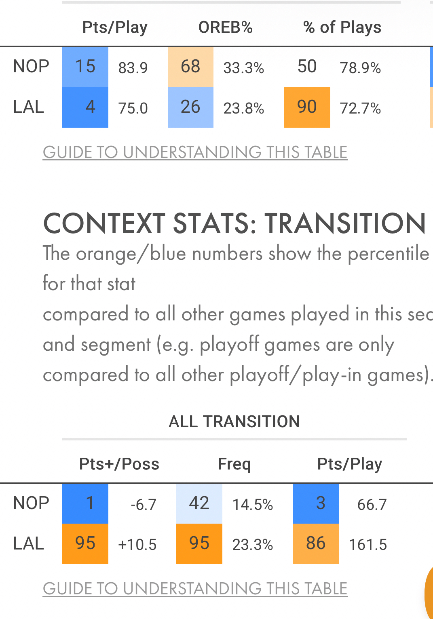This screenshot has height=619, width=433.
Task: Select the LAL 161.5 transition Pts/Play value
Action: pos(368,545)
